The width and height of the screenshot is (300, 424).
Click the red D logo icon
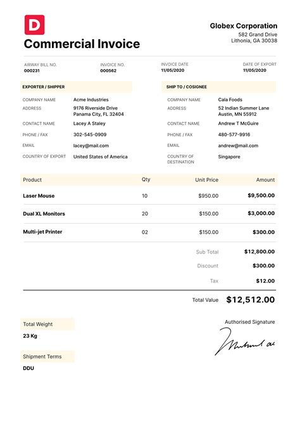coord(35,25)
